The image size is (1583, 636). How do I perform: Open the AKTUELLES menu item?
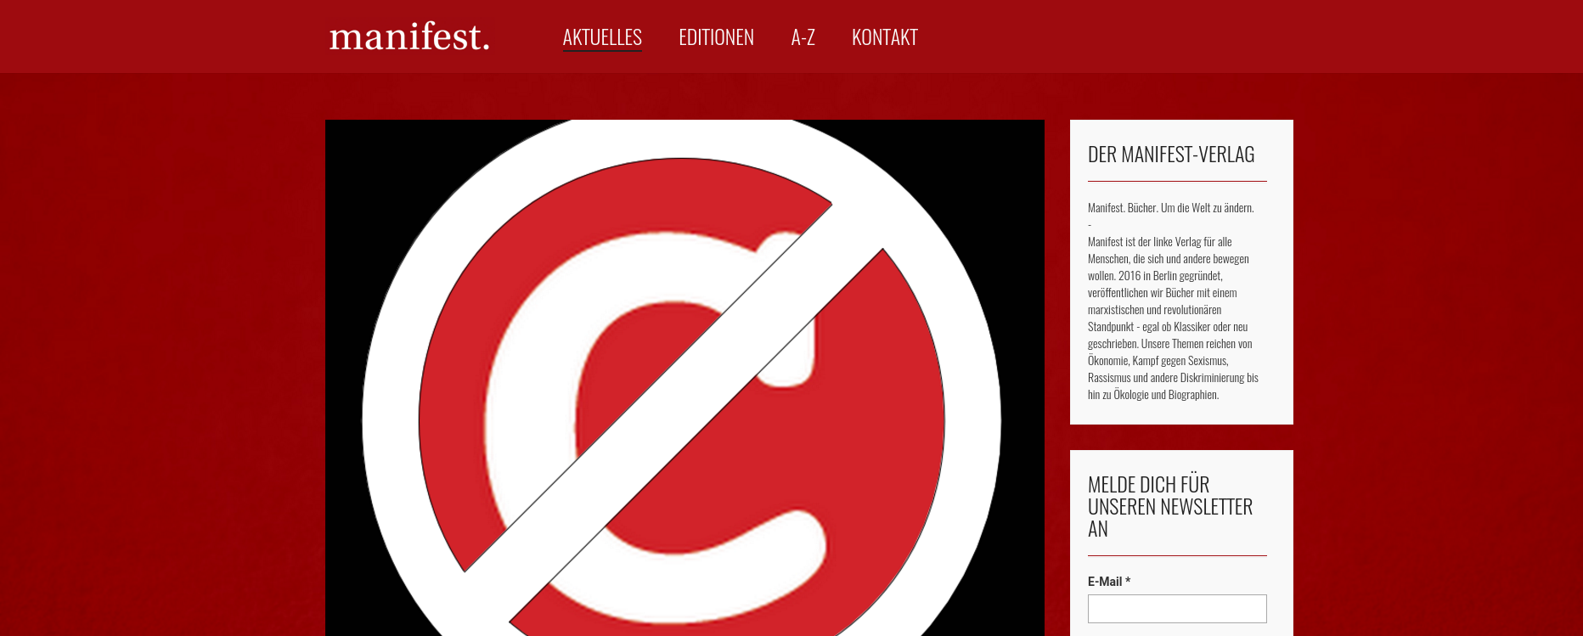pos(602,37)
